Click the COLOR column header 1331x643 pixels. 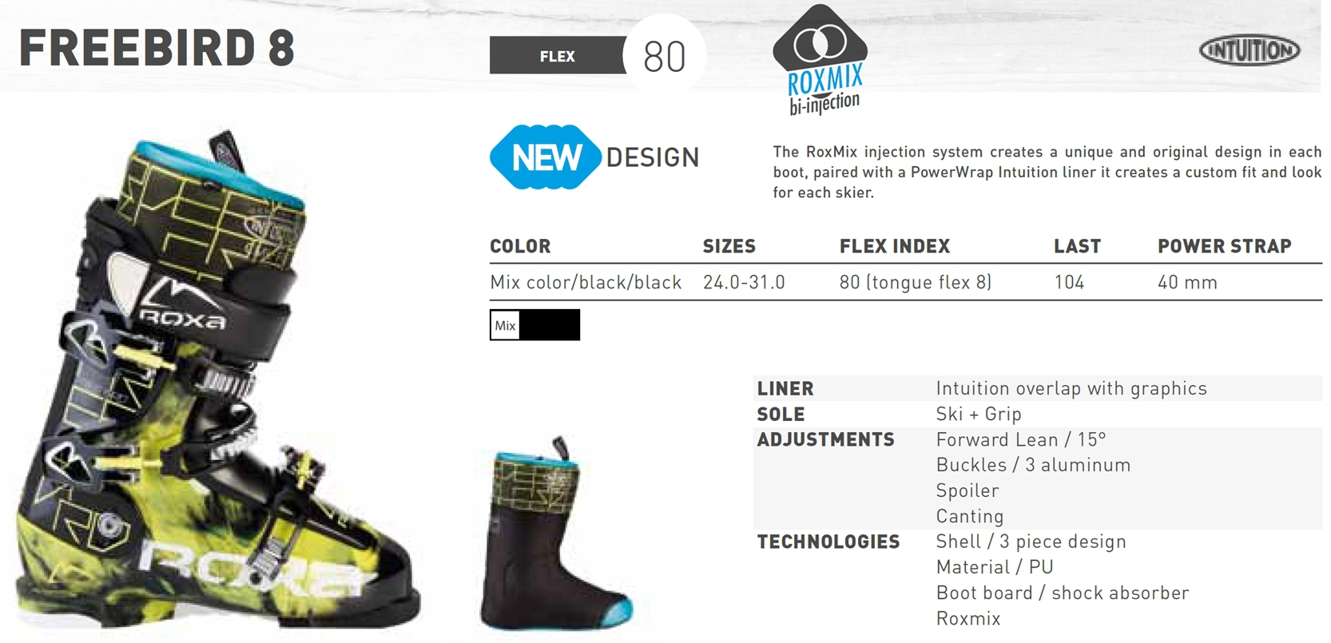(520, 246)
